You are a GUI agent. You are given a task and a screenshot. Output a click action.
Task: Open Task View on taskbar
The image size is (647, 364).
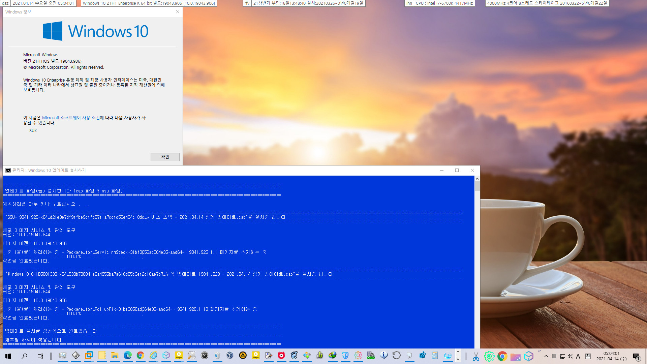40,356
